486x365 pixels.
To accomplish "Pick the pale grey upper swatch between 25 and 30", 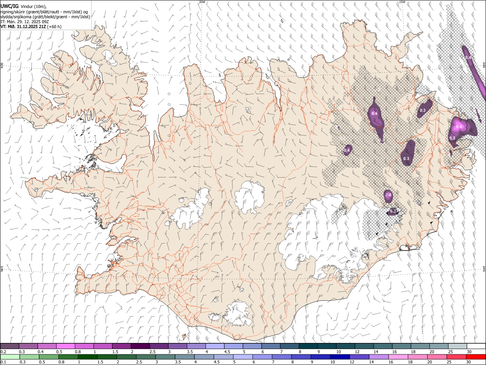I will click(457, 346).
